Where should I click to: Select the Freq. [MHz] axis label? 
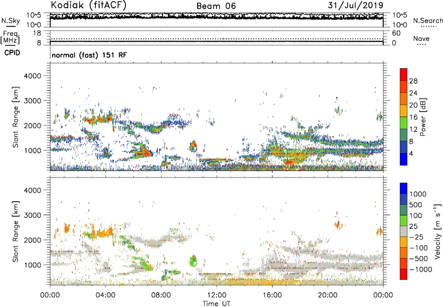point(11,38)
